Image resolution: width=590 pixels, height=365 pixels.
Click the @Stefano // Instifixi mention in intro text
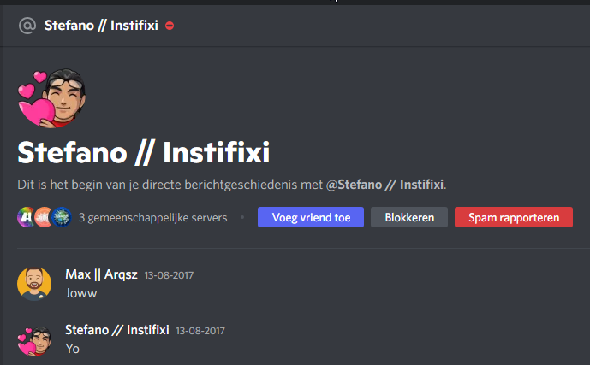(385, 184)
